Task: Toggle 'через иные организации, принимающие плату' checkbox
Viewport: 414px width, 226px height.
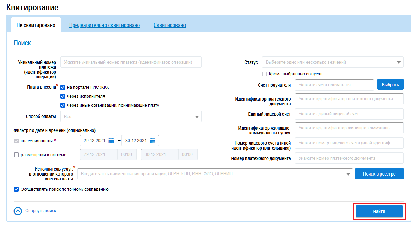Action: (x=63, y=105)
